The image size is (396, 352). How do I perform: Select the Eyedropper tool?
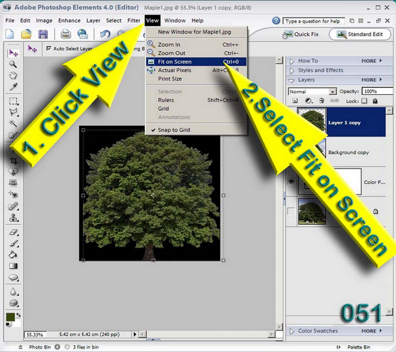coord(13,87)
